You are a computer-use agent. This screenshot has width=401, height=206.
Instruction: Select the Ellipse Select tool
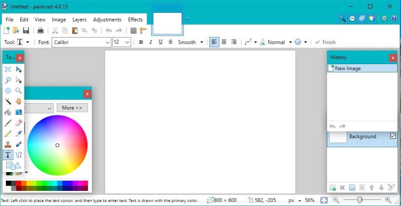8,91
